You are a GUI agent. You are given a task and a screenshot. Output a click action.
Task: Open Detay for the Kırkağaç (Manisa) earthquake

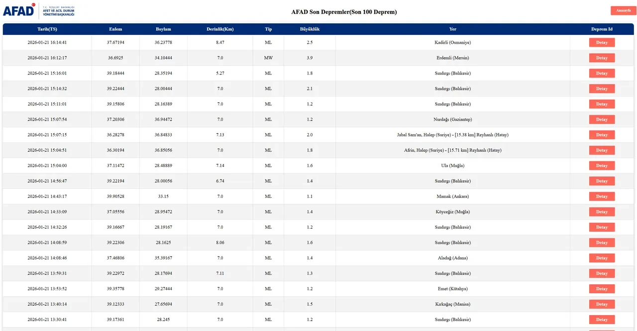[602, 304]
